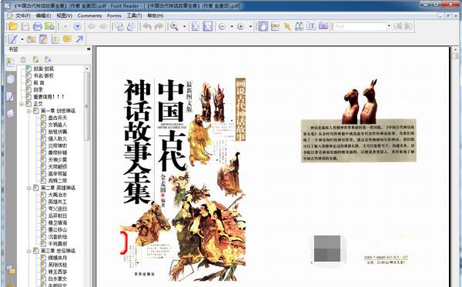Open the Comments menu
The image size is (462, 287).
click(89, 15)
